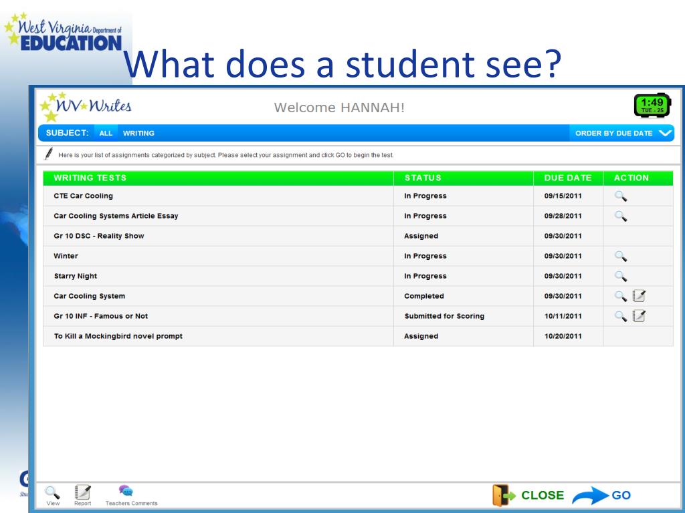
Task: View the Car Cooling Systems Article Essay via magnifier
Action: (x=621, y=216)
